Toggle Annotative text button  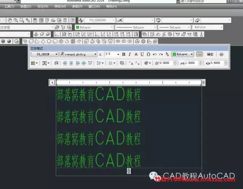[x=100, y=54]
